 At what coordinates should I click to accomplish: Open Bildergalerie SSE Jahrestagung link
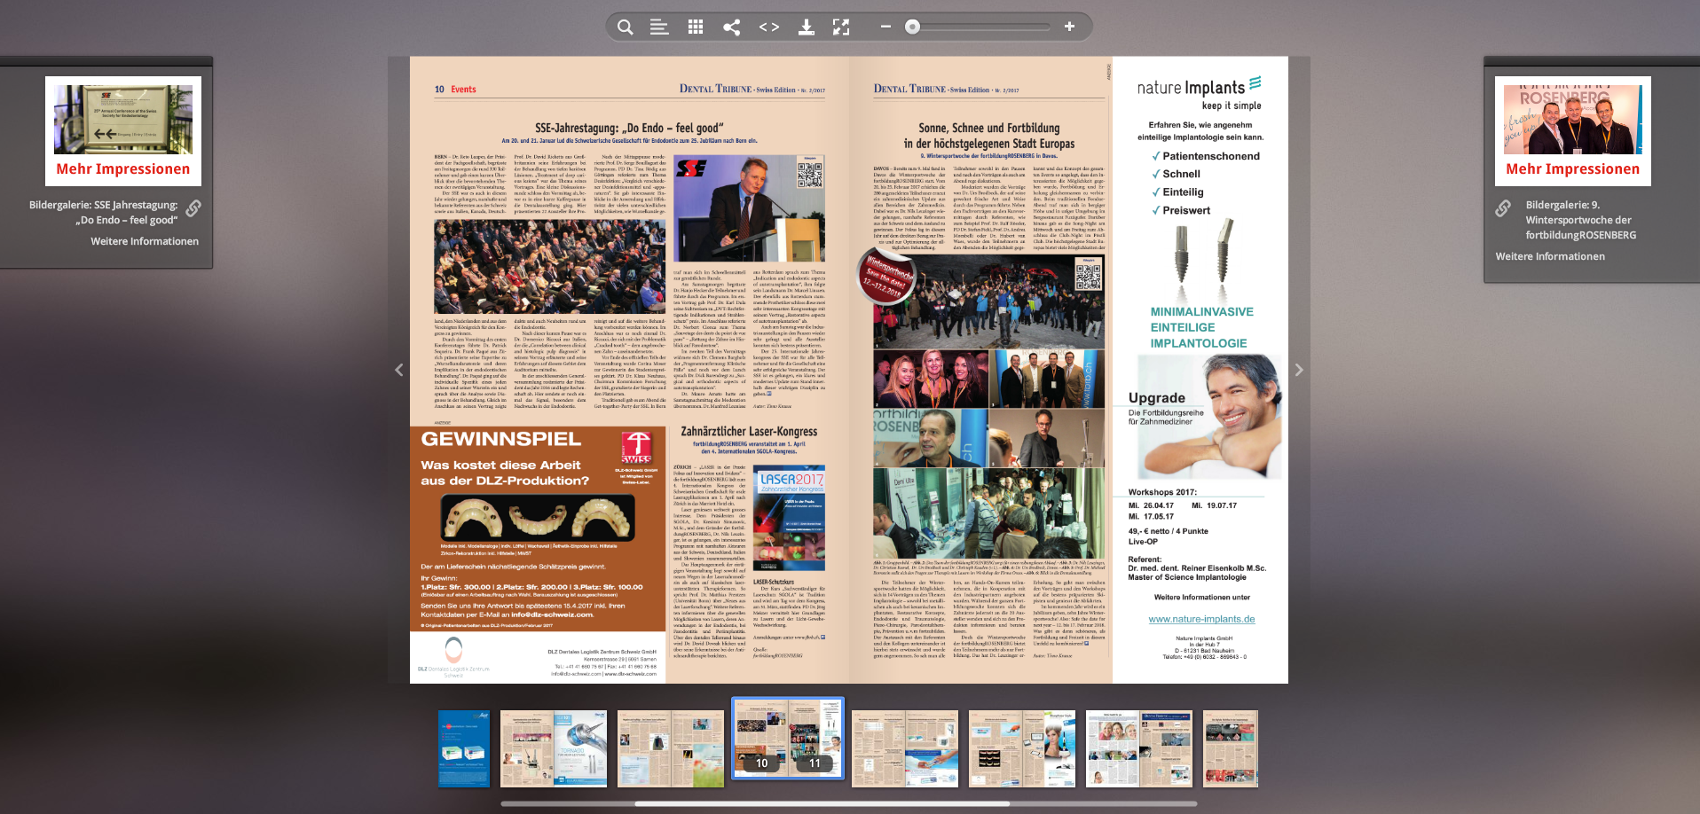[103, 212]
